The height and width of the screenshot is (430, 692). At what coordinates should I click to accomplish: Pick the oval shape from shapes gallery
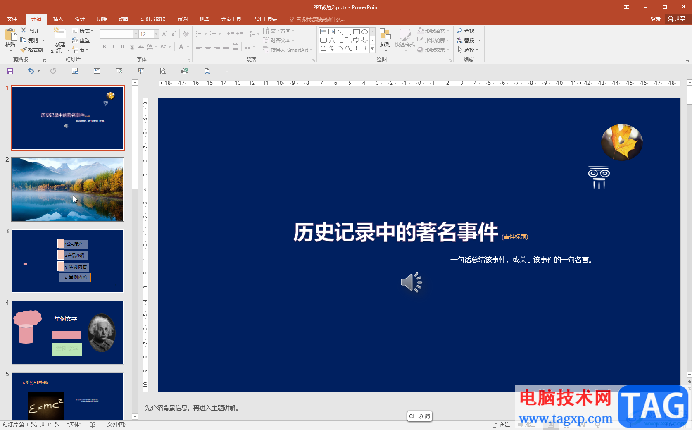point(364,32)
